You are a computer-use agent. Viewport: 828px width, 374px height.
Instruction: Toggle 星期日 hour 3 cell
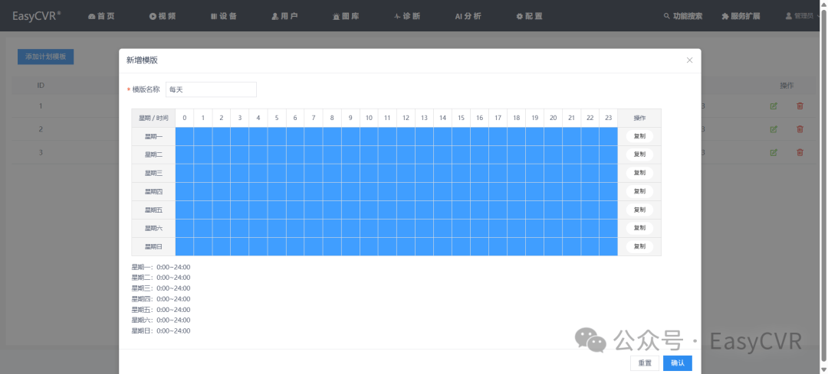click(x=240, y=246)
